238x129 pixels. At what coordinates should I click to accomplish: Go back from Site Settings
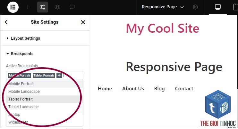click(6, 22)
